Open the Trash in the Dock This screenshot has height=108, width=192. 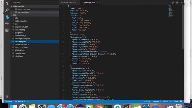pyautogui.click(x=178, y=106)
